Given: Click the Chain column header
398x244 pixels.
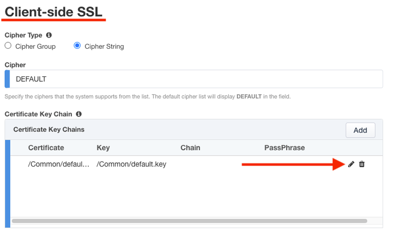Looking at the screenshot, I should pos(190,147).
